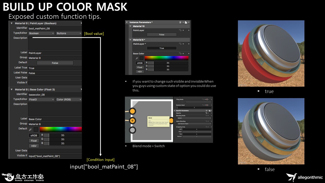The height and width of the screenshot is (183, 325).
Task: Click the gray sphere render labeled false
Action: click(271, 131)
